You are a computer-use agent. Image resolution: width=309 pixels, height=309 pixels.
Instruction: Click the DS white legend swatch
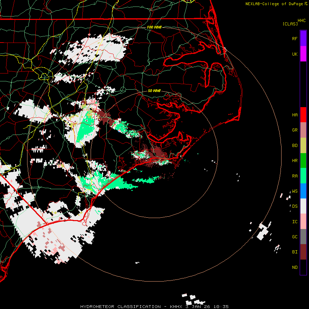[x=303, y=206]
